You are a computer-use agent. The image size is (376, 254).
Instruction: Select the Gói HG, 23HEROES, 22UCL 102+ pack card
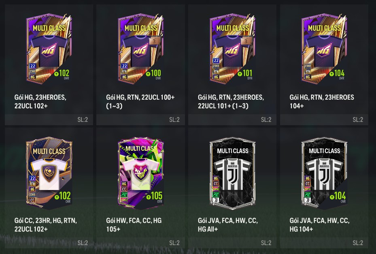pos(49,65)
